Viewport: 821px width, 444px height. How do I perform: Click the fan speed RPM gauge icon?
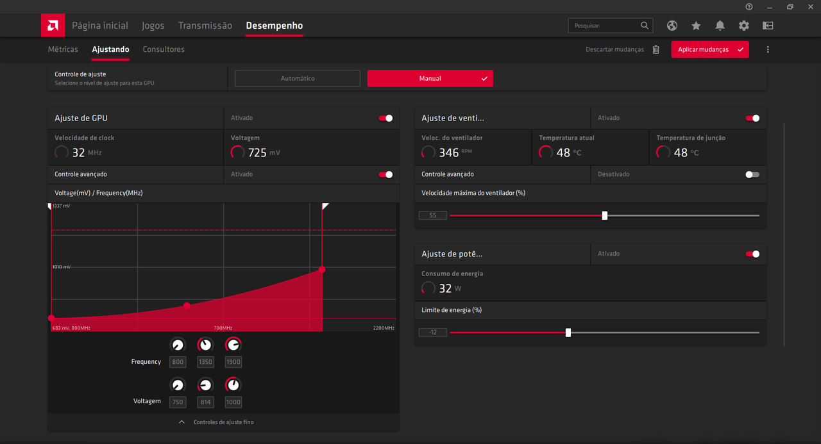tap(428, 152)
